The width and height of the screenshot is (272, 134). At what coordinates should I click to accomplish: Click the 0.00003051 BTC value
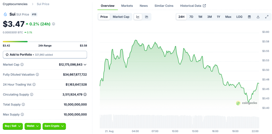[13, 33]
